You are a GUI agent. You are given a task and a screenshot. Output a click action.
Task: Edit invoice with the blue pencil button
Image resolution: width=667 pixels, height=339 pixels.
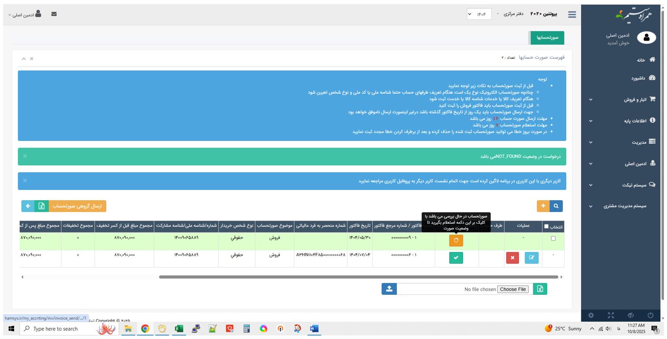point(531,258)
